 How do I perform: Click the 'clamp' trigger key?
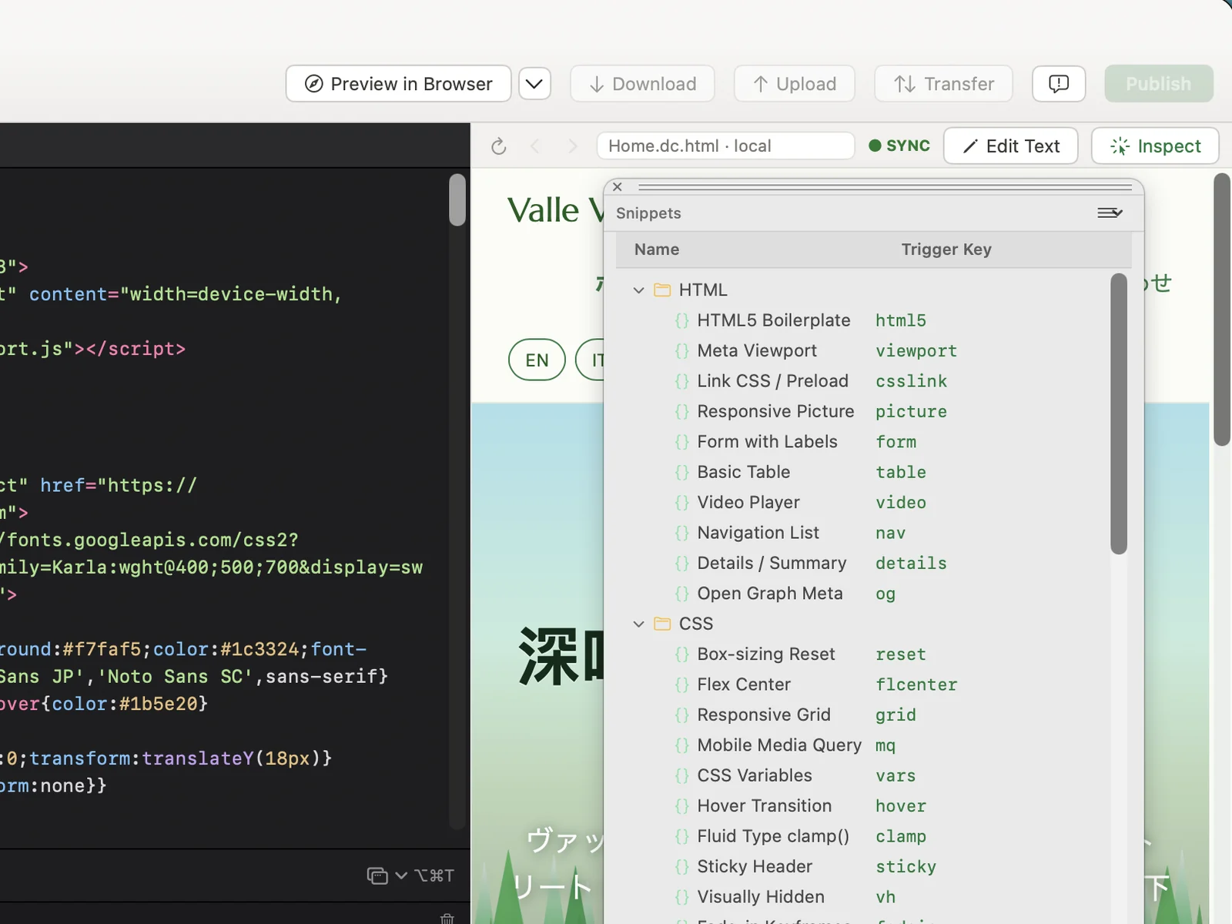point(900,836)
